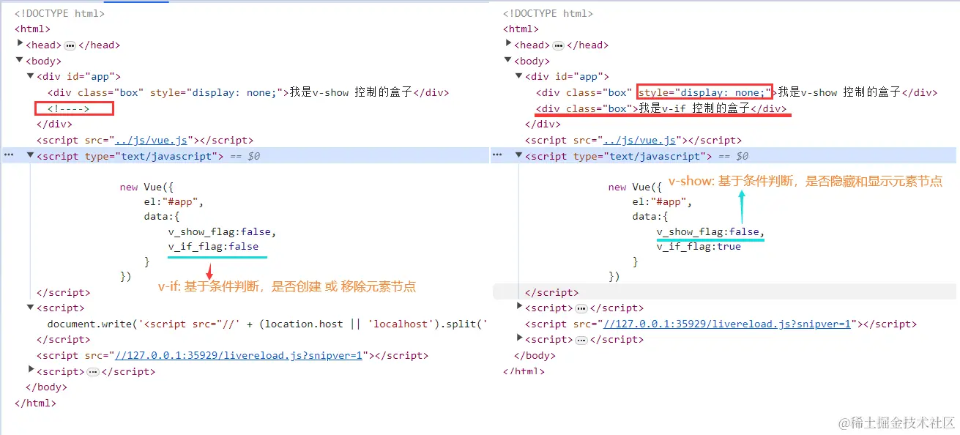Collapse div id="app" node in left DOM panel
This screenshot has height=435, width=960.
click(31, 76)
